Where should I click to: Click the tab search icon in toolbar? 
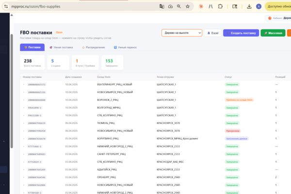235,6
